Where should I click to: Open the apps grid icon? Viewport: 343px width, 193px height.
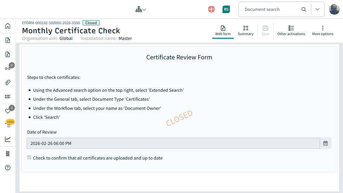8,154
